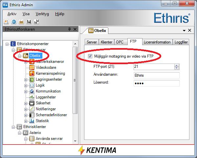This screenshot has width=197, height=158.
Task: Pin the Ethirisutforskaren panel
Action: 69,29
